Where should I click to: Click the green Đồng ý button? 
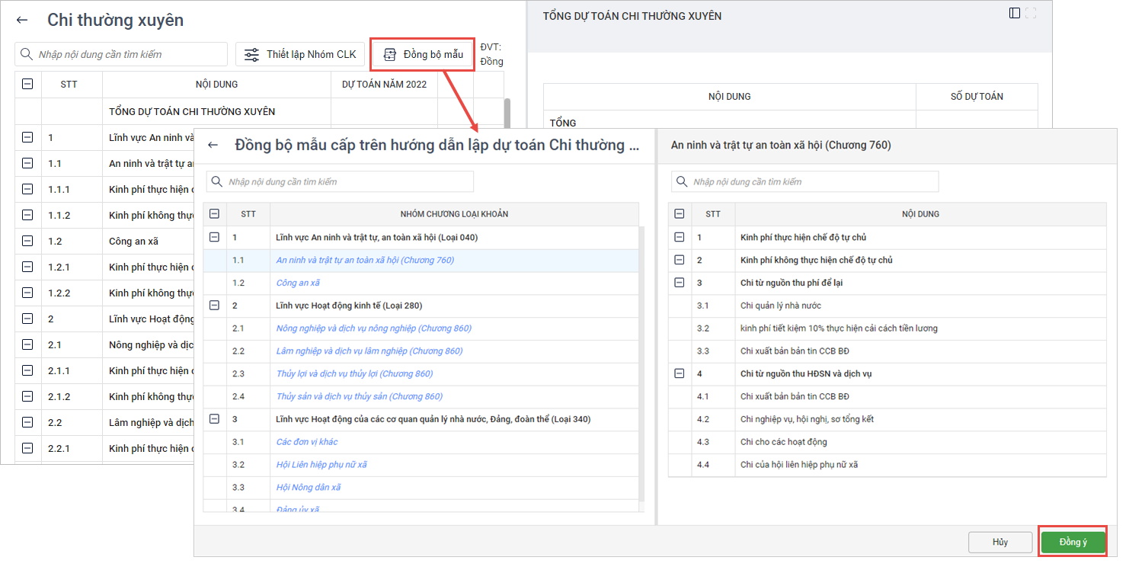pyautogui.click(x=1073, y=542)
